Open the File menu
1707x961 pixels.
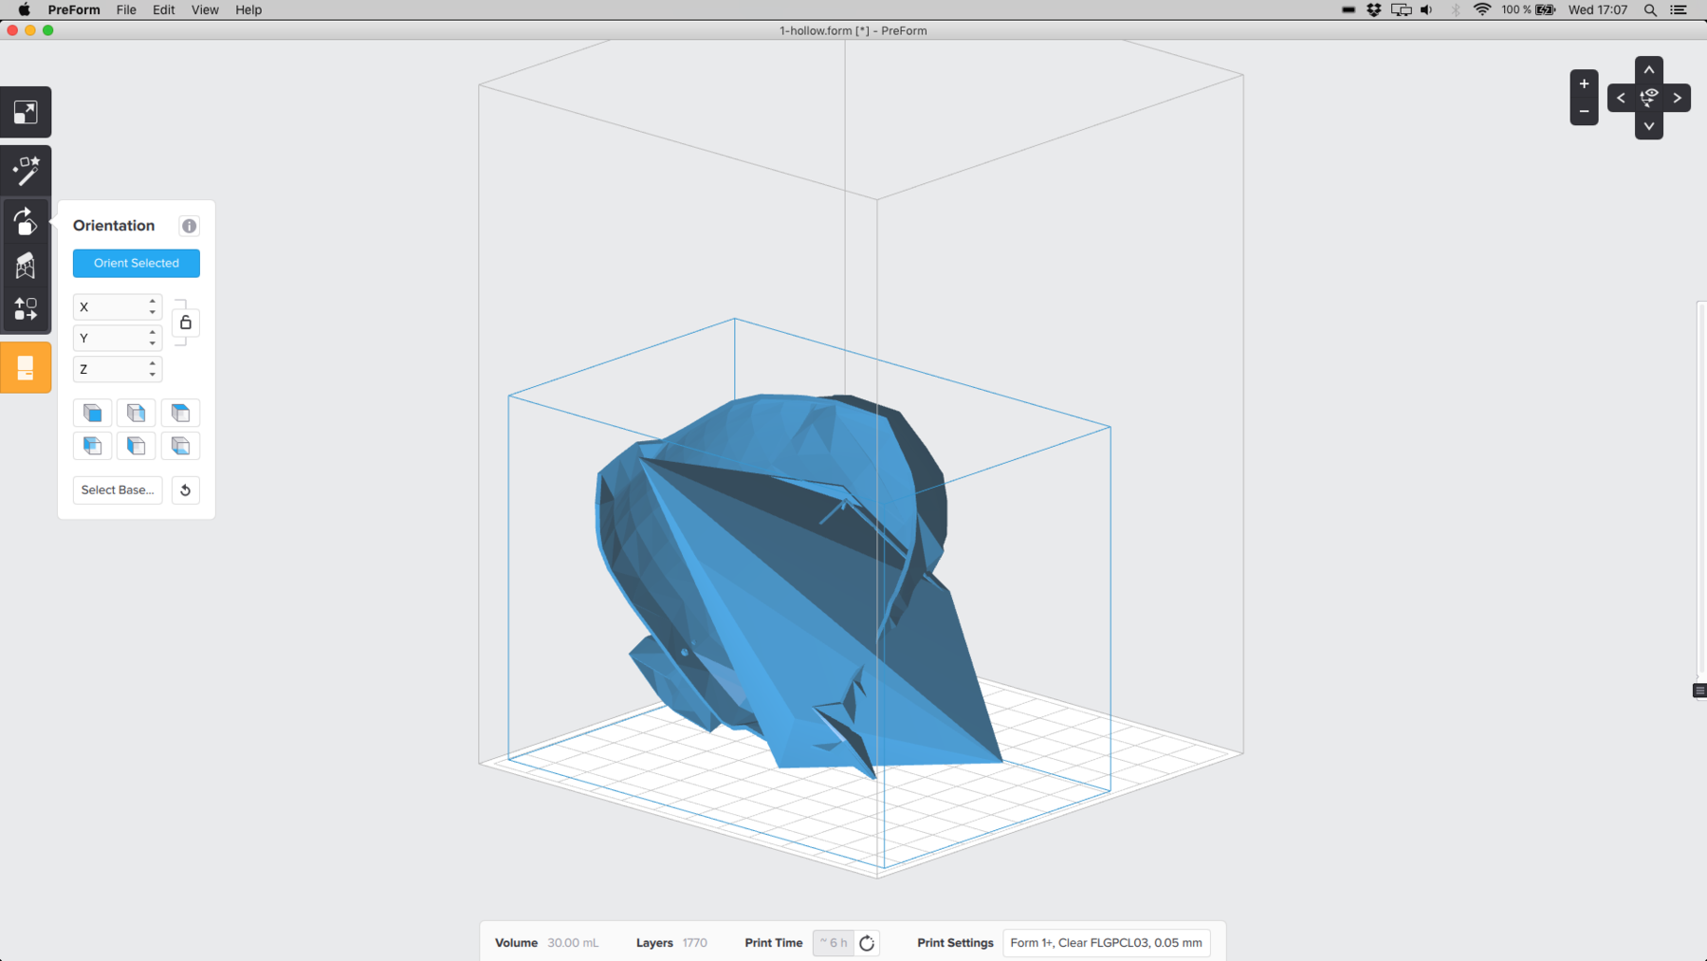click(126, 9)
